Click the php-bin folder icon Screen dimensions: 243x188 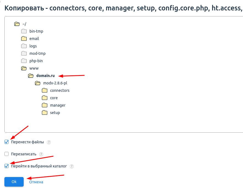click(x=24, y=61)
